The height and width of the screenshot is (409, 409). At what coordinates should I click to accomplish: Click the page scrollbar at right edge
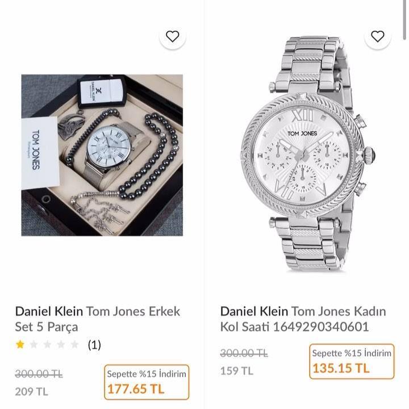[404, 19]
